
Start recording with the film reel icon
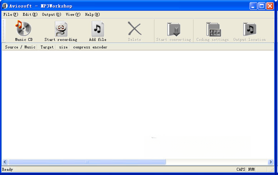tap(61, 29)
